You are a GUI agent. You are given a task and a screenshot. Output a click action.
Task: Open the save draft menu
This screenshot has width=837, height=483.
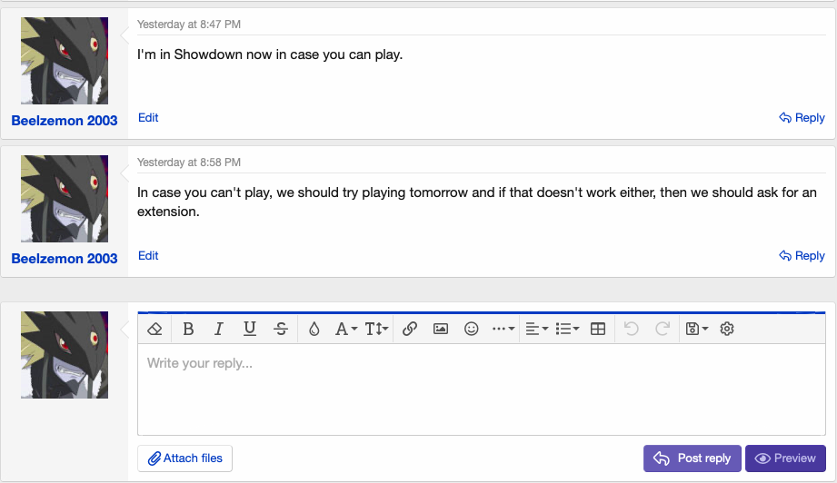(697, 329)
